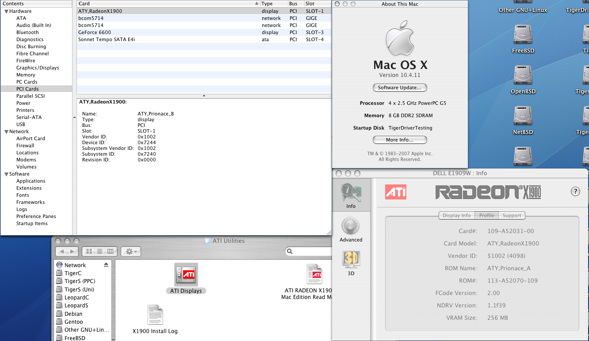Select Firewall under Network
This screenshot has height=341, width=589.
point(25,146)
